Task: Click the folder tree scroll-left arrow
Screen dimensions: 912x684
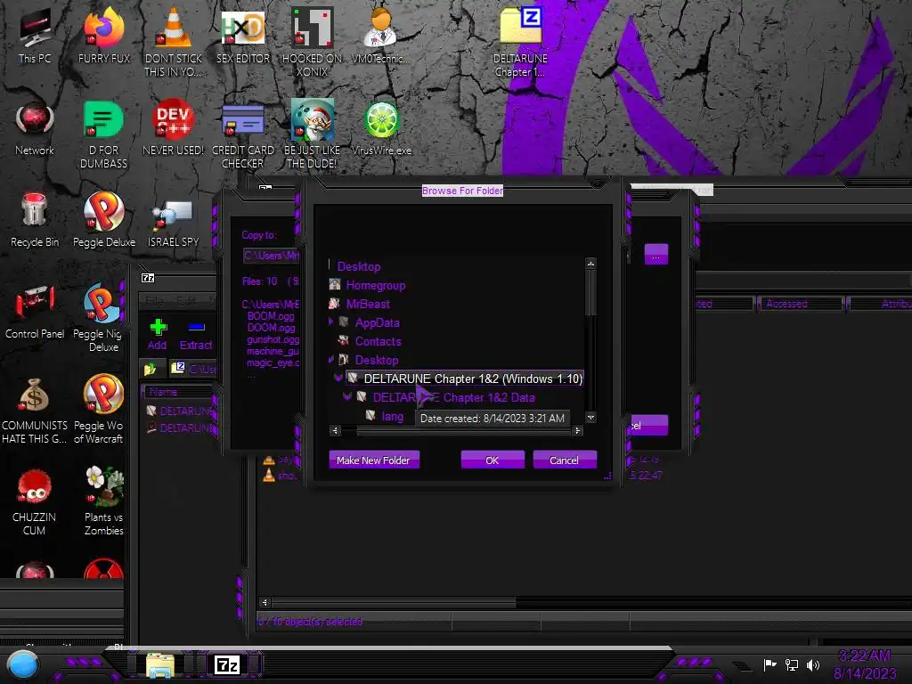Action: (x=335, y=430)
